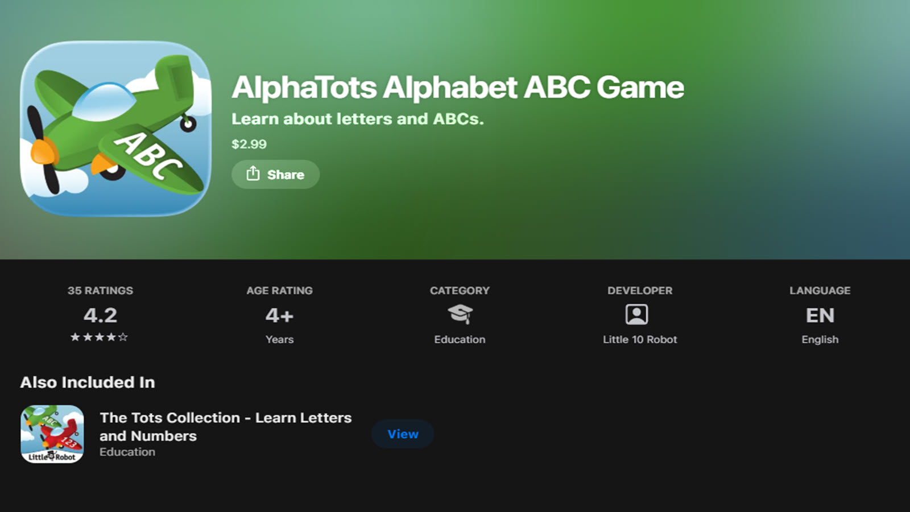Open The Tots Collection bundle title
The height and width of the screenshot is (512, 910).
(226, 427)
